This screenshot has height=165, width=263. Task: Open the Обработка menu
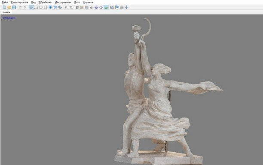45,2
